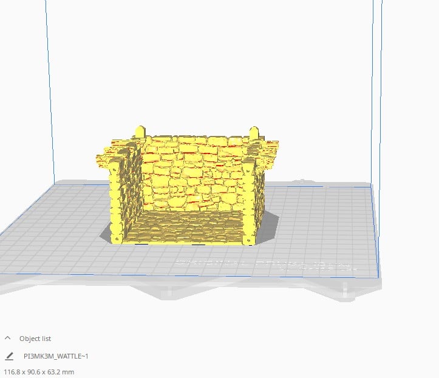Collapse the Object list chevron
Viewport: 439px width, 378px height.
click(8, 338)
